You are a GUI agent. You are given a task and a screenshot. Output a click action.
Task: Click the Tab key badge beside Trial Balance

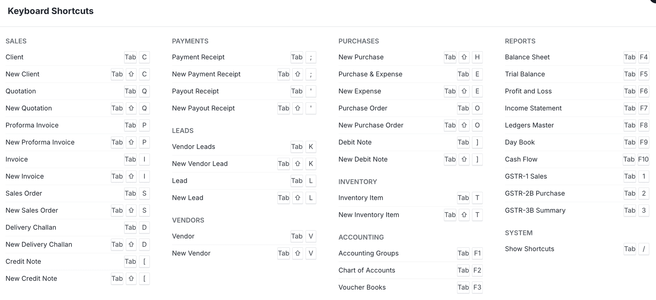tap(629, 74)
